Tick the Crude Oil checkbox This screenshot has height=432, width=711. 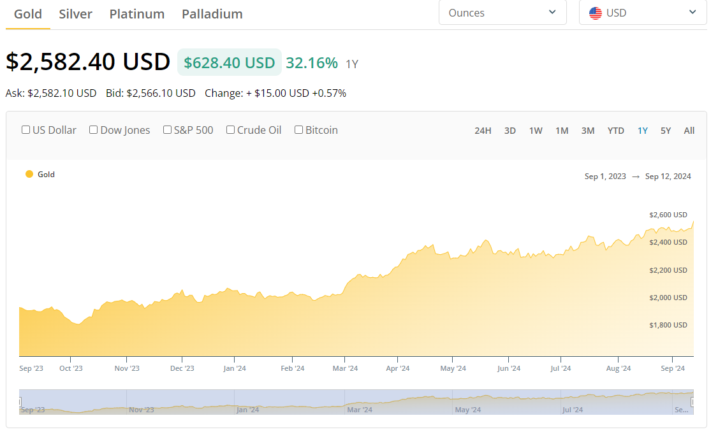tap(230, 130)
